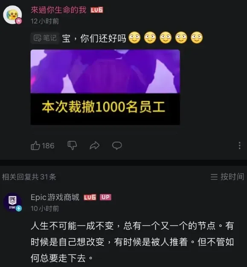Screen dimensions: 247x267
Task: Share the comment using the arrow icon
Action: pos(95,145)
